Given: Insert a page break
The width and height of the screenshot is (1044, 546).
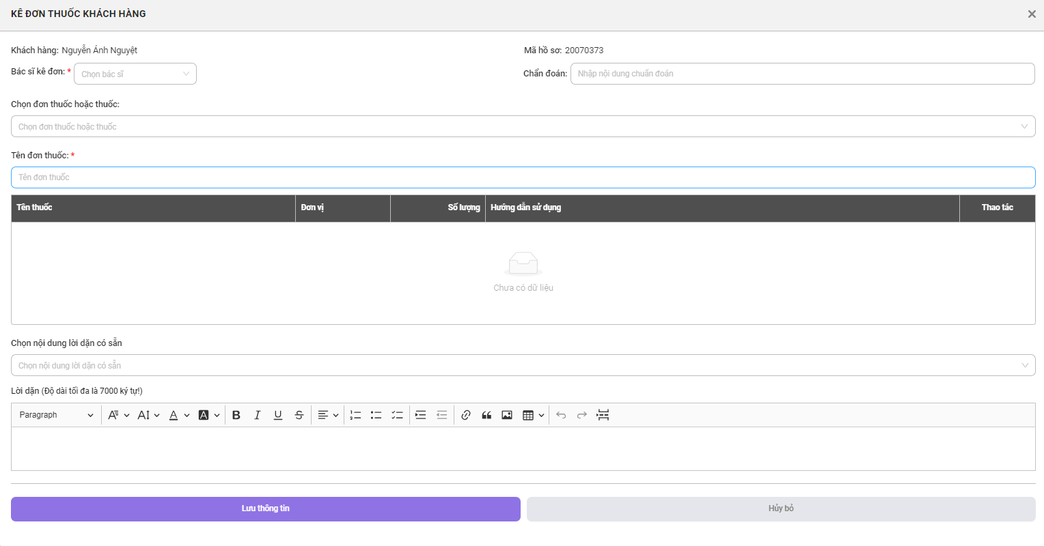Looking at the screenshot, I should [603, 415].
